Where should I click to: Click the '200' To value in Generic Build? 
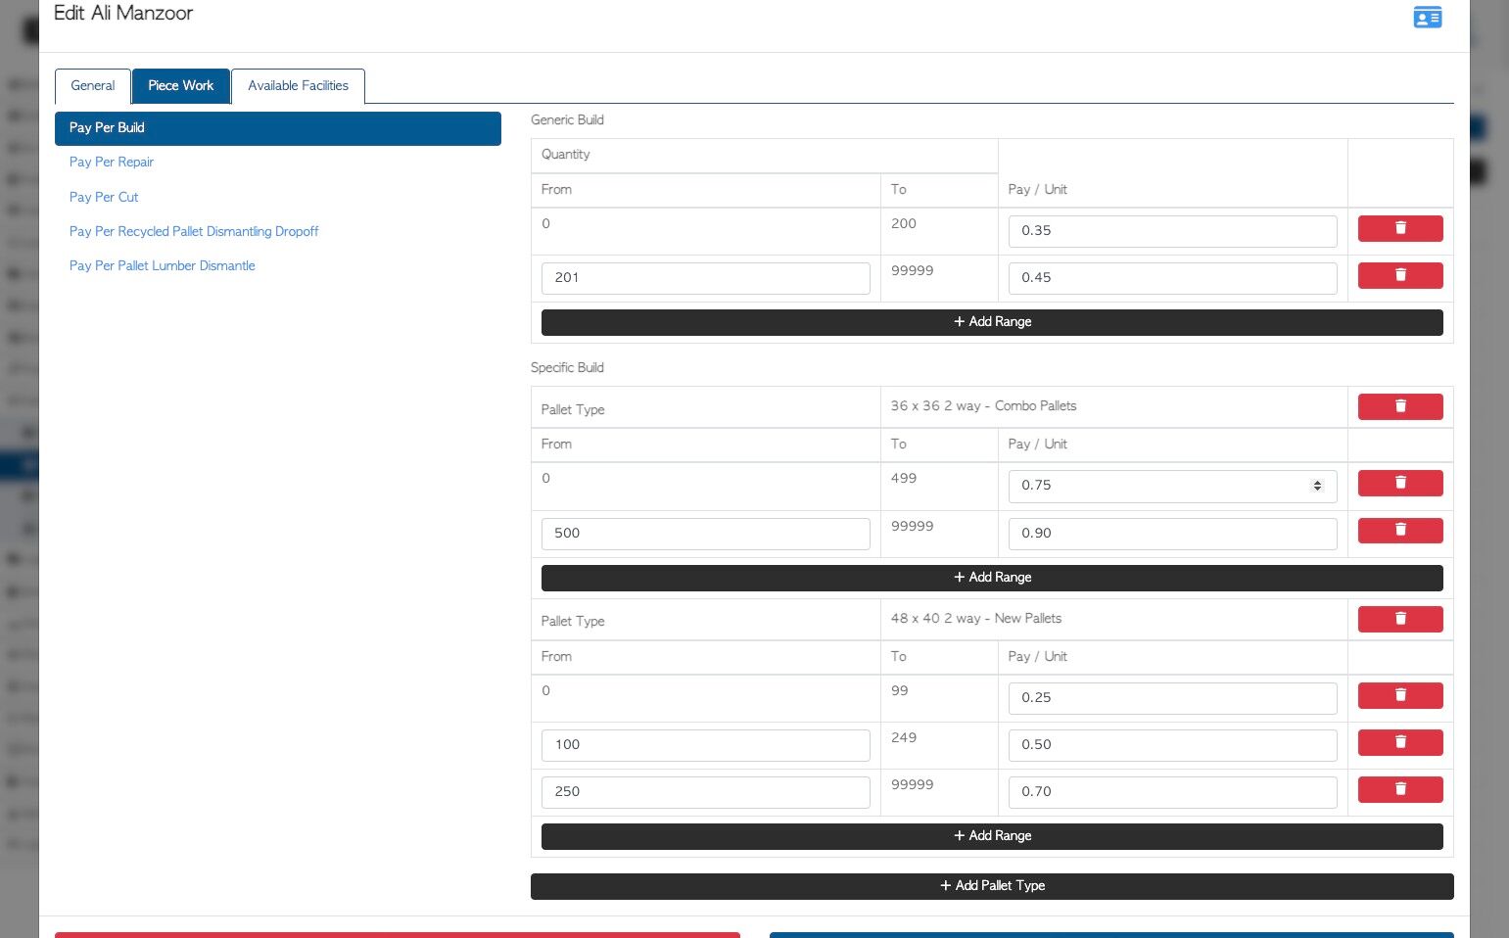coord(904,224)
